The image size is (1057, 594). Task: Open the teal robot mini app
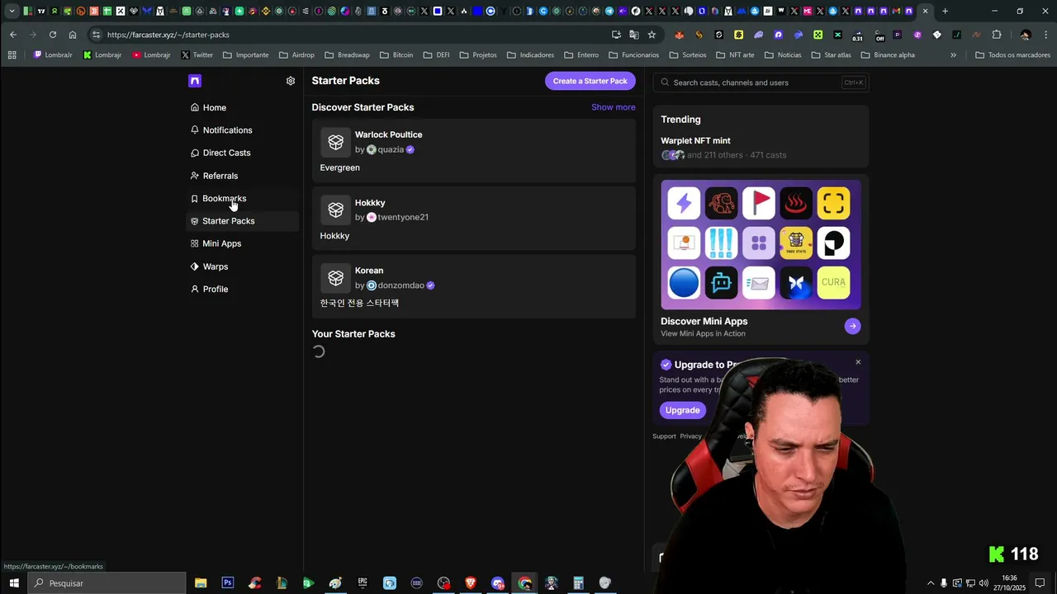(721, 282)
